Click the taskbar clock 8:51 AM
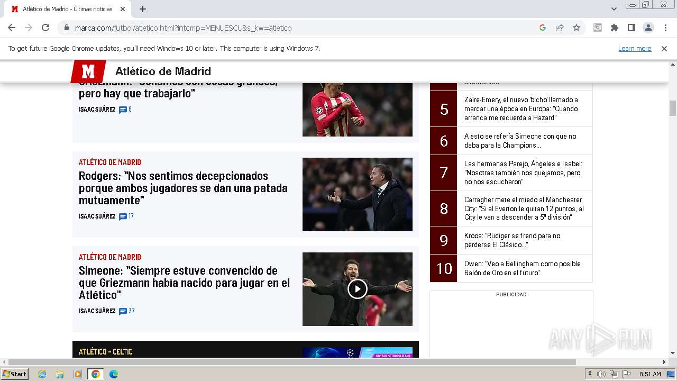 pyautogui.click(x=650, y=374)
